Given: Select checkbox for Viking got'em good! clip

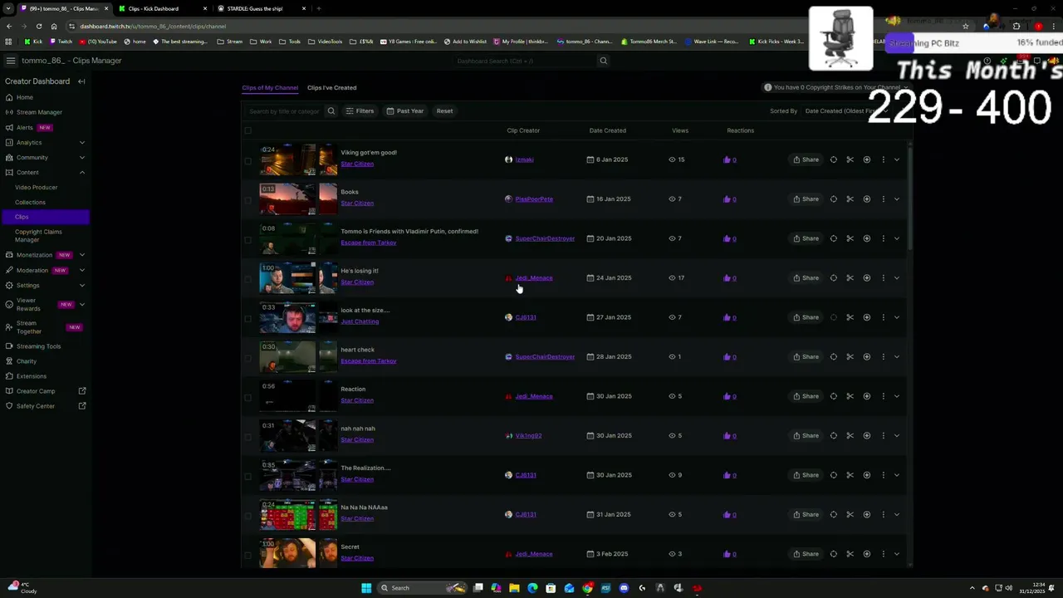Looking at the screenshot, I should (x=247, y=160).
